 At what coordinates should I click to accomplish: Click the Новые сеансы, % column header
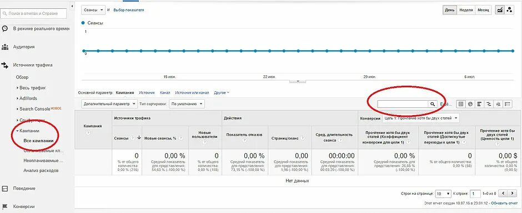point(160,138)
